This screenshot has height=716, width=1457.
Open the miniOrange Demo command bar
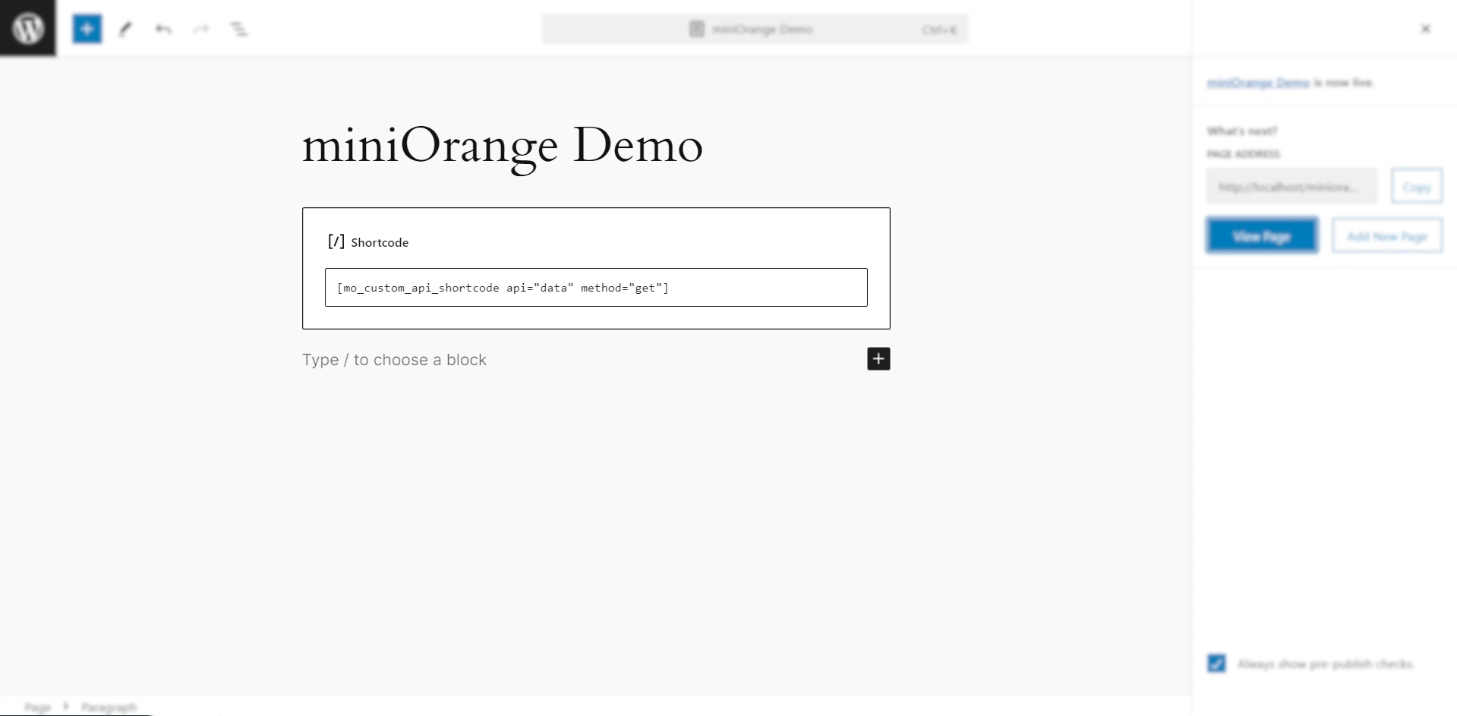tap(755, 29)
